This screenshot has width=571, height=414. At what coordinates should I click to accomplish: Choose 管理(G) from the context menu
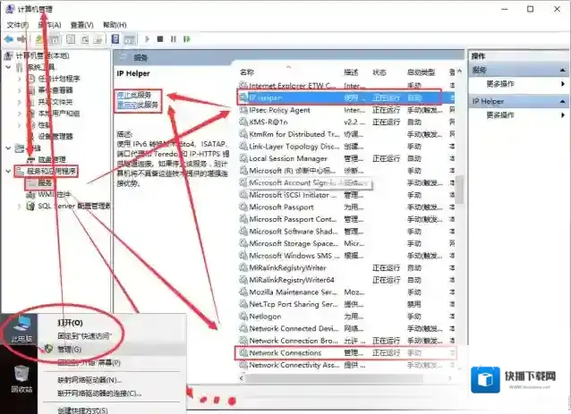70,349
